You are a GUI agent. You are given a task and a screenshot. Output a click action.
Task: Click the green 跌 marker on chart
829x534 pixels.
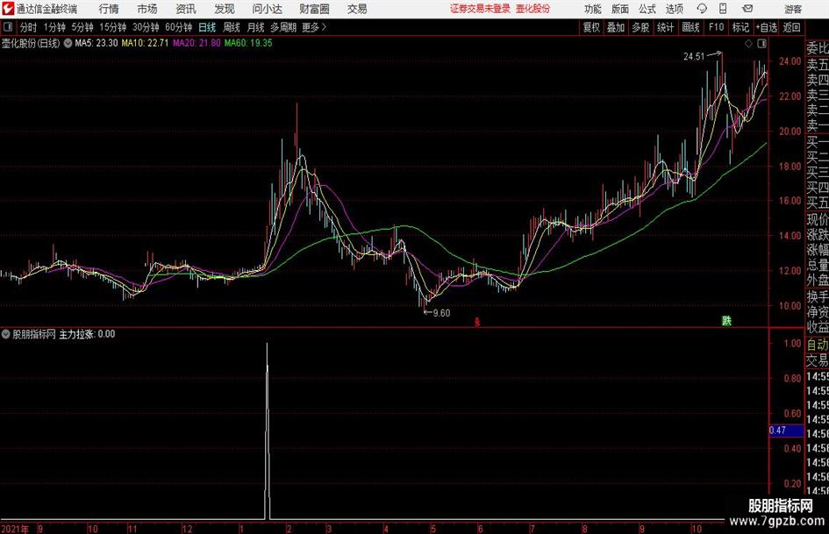pyautogui.click(x=727, y=321)
